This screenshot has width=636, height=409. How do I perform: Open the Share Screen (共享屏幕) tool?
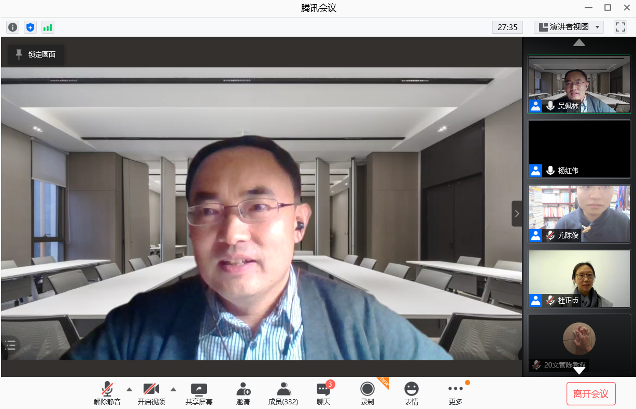[x=199, y=393]
